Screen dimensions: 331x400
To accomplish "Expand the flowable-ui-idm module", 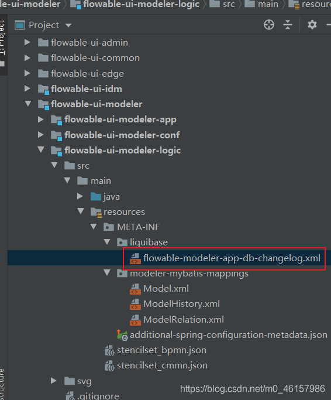I will click(x=27, y=89).
